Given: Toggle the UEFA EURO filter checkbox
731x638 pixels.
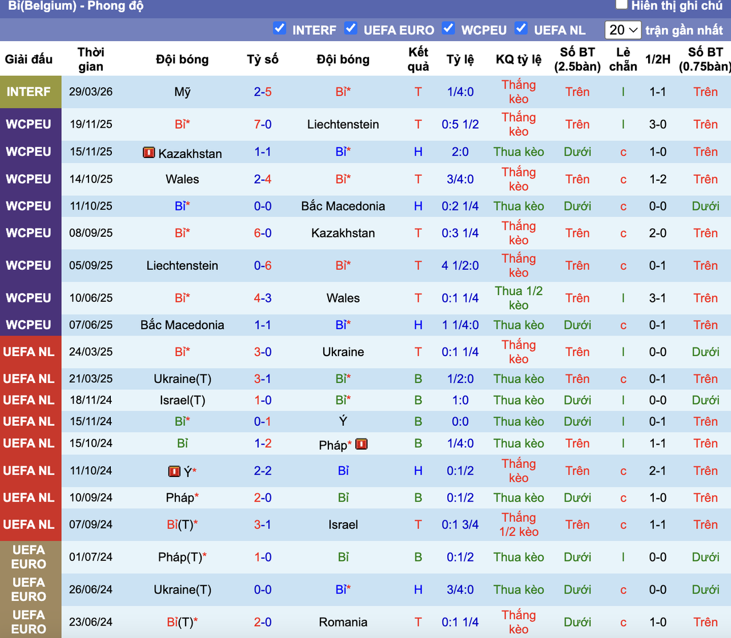Looking at the screenshot, I should tap(351, 28).
